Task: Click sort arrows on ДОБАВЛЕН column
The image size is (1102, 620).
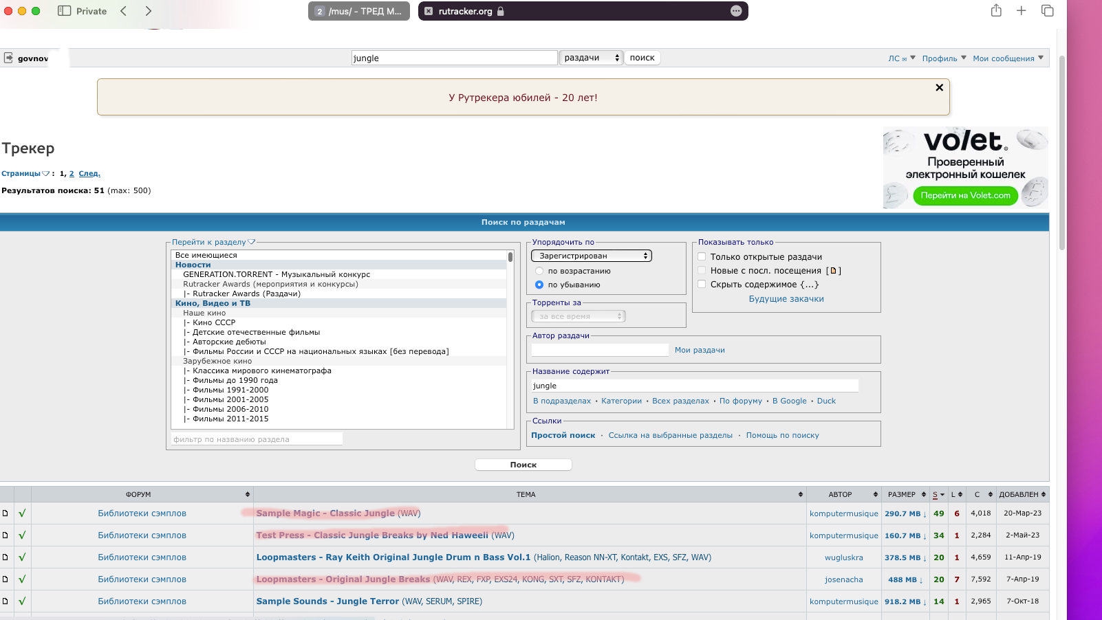Action: (1044, 494)
